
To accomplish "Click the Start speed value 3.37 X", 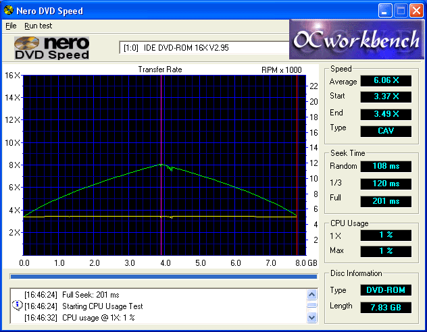I will [386, 96].
